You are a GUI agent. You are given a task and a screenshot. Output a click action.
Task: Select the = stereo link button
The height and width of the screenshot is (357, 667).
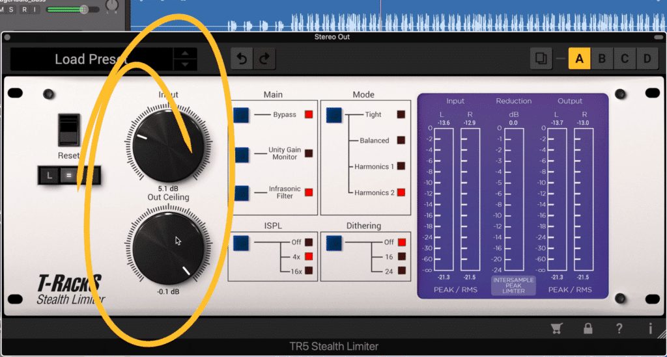(x=69, y=176)
